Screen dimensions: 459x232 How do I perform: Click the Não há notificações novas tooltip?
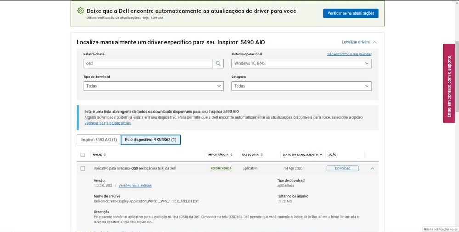coord(441,229)
